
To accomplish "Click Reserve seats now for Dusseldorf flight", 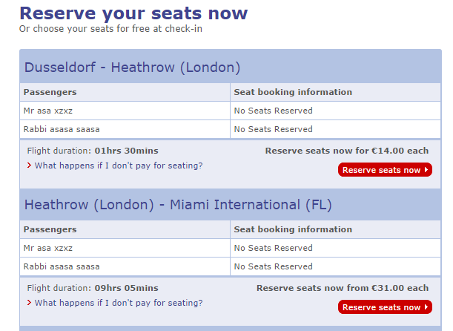I will 384,170.
